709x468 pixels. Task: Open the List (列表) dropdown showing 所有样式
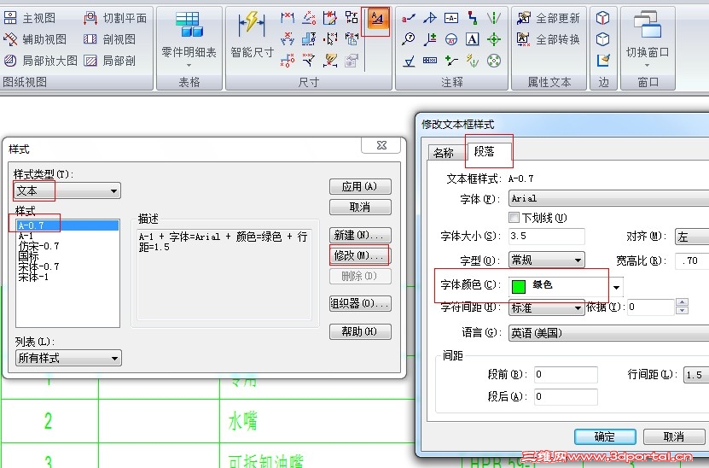point(68,358)
